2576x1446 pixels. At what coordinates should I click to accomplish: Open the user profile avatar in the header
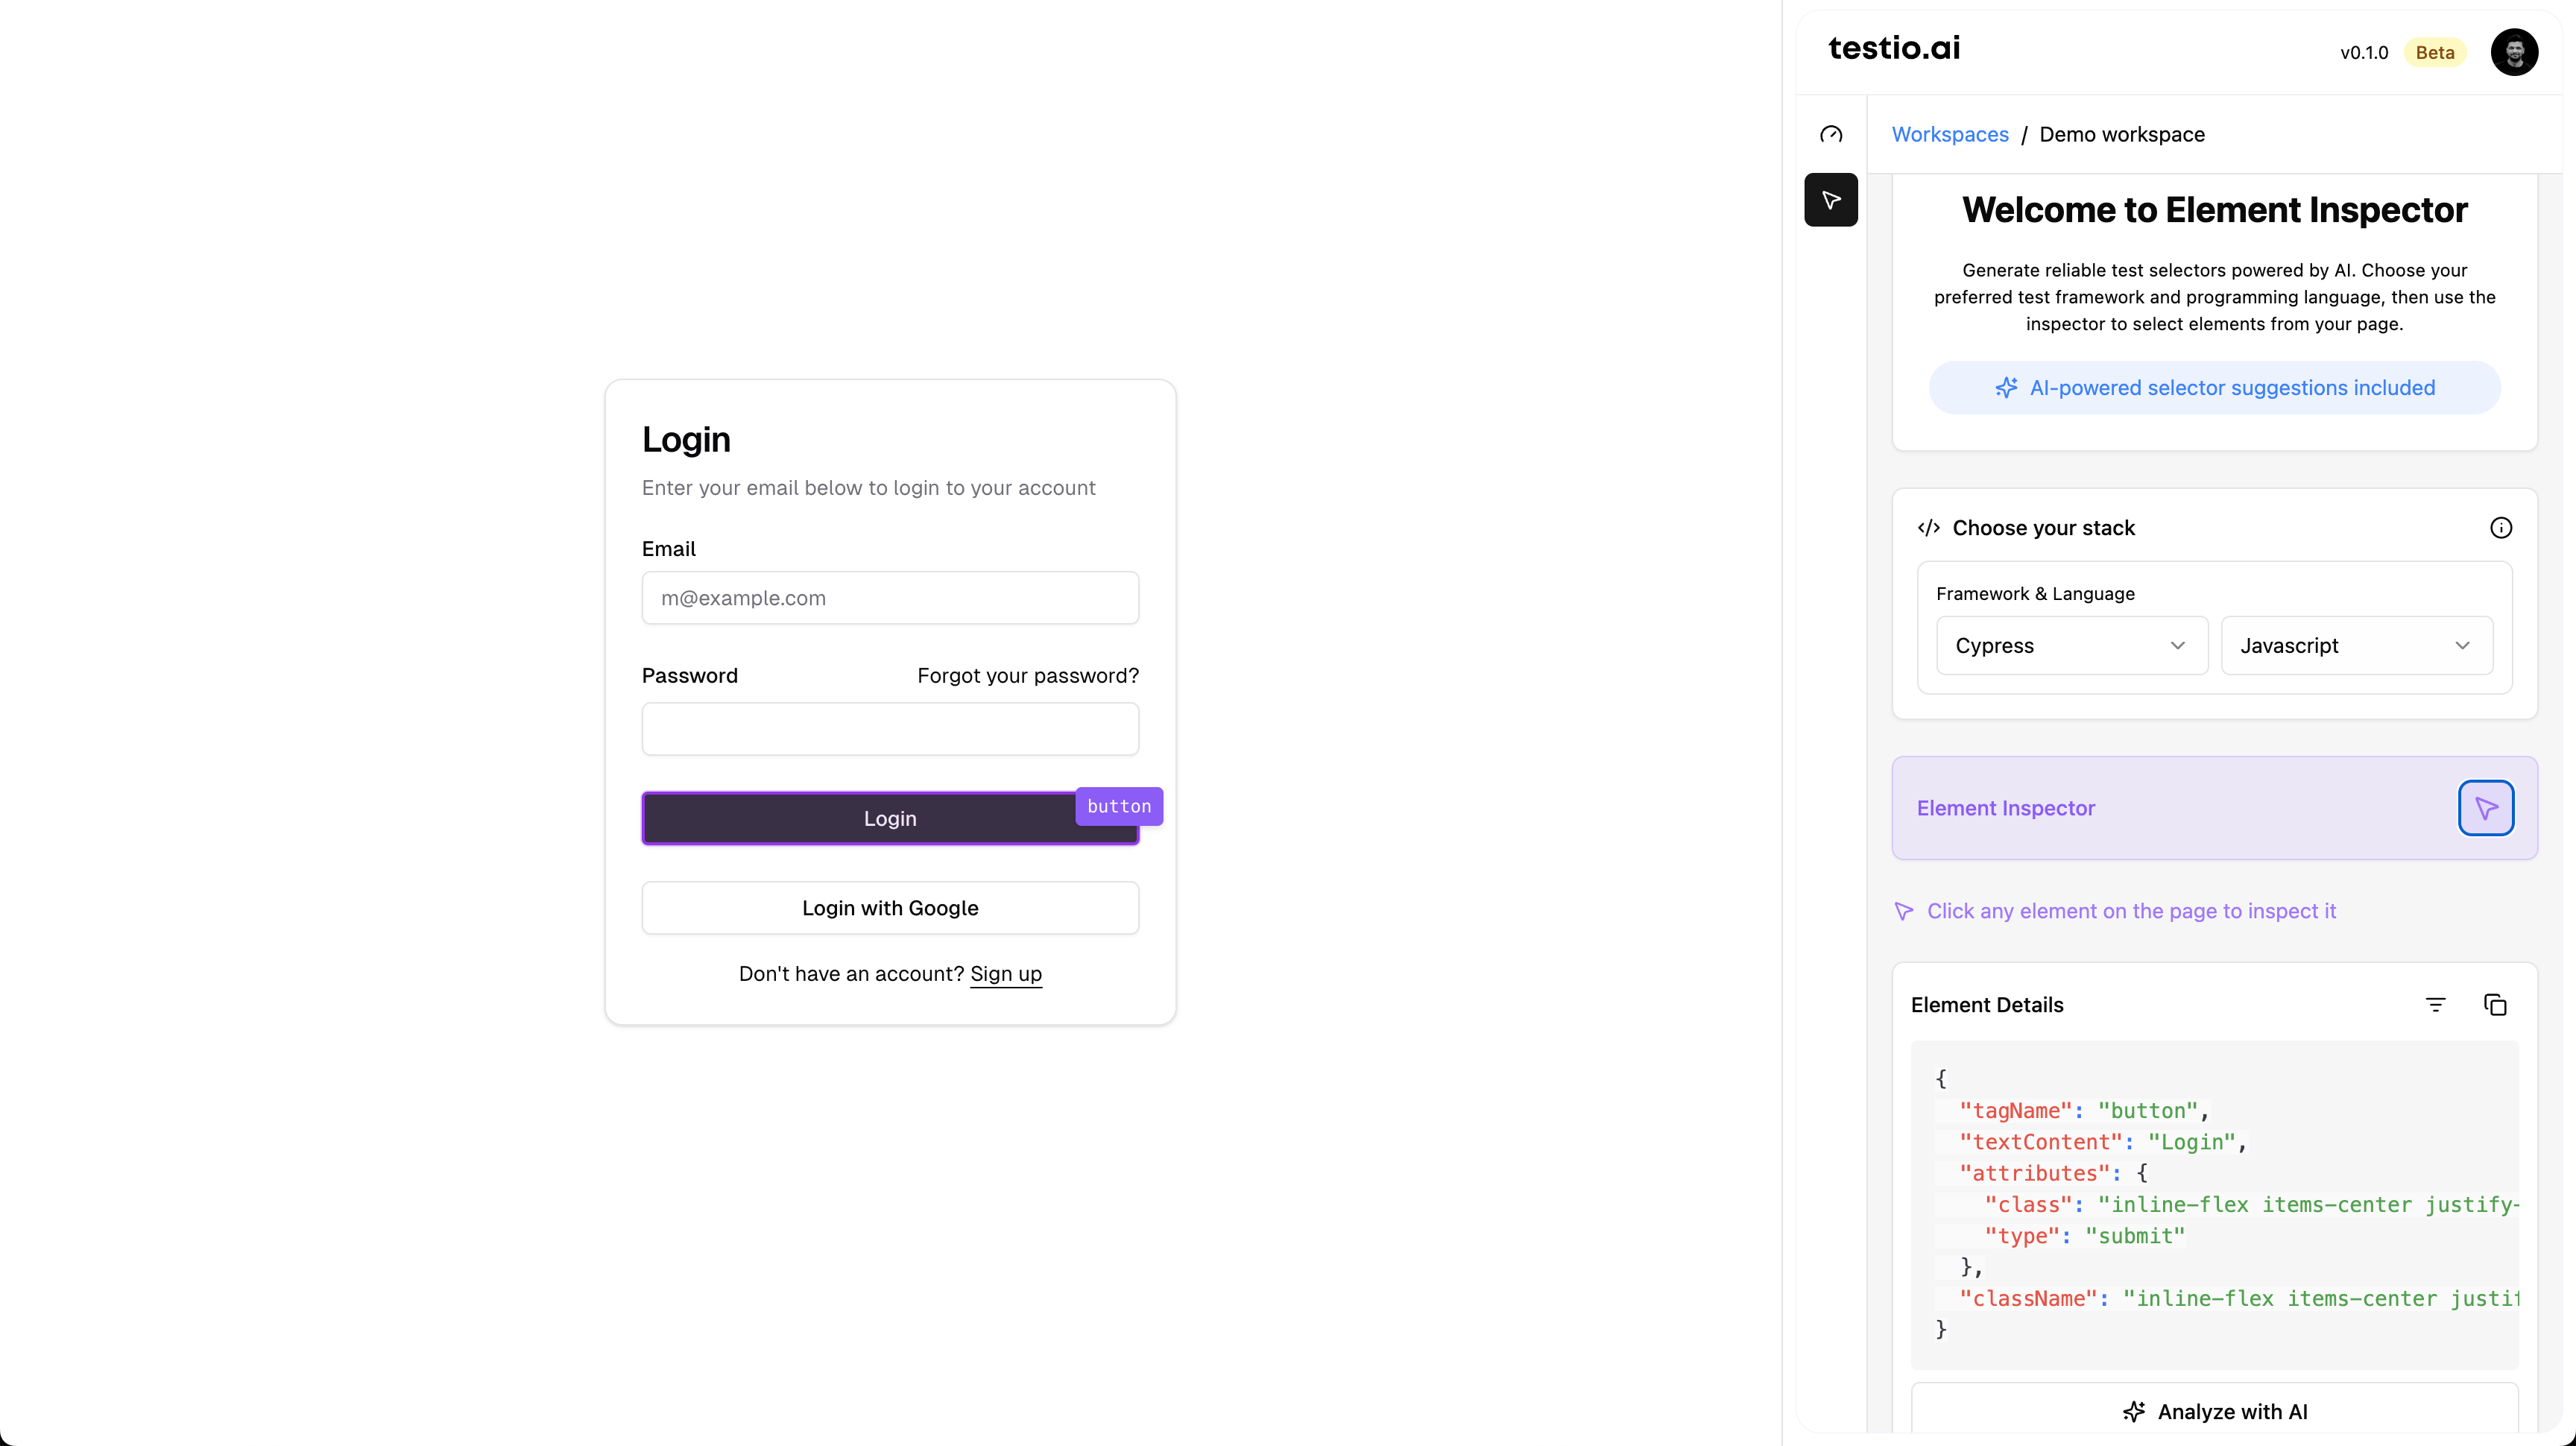[x=2514, y=52]
